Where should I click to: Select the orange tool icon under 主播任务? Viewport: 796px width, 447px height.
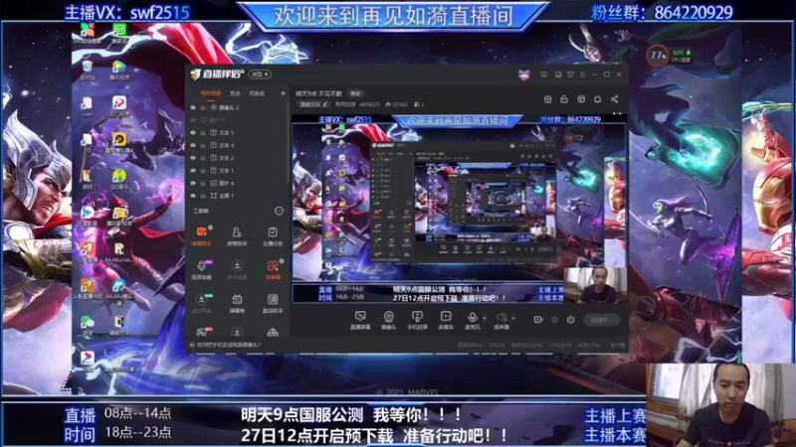273,269
